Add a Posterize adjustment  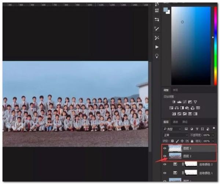pos(179,114)
